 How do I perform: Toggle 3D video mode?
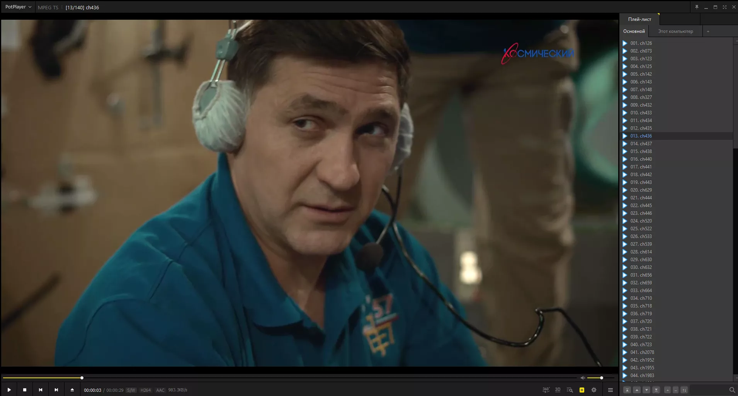click(558, 390)
